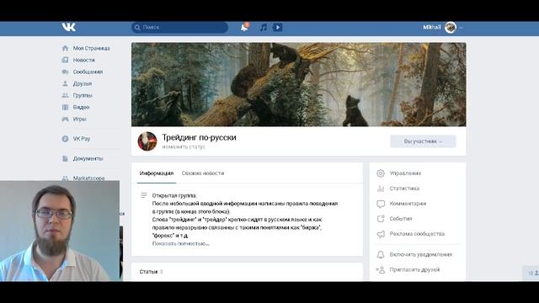Screen dimensions: 539x303
Task: Open Marketscope link in sidebar
Action: [x=88, y=178]
